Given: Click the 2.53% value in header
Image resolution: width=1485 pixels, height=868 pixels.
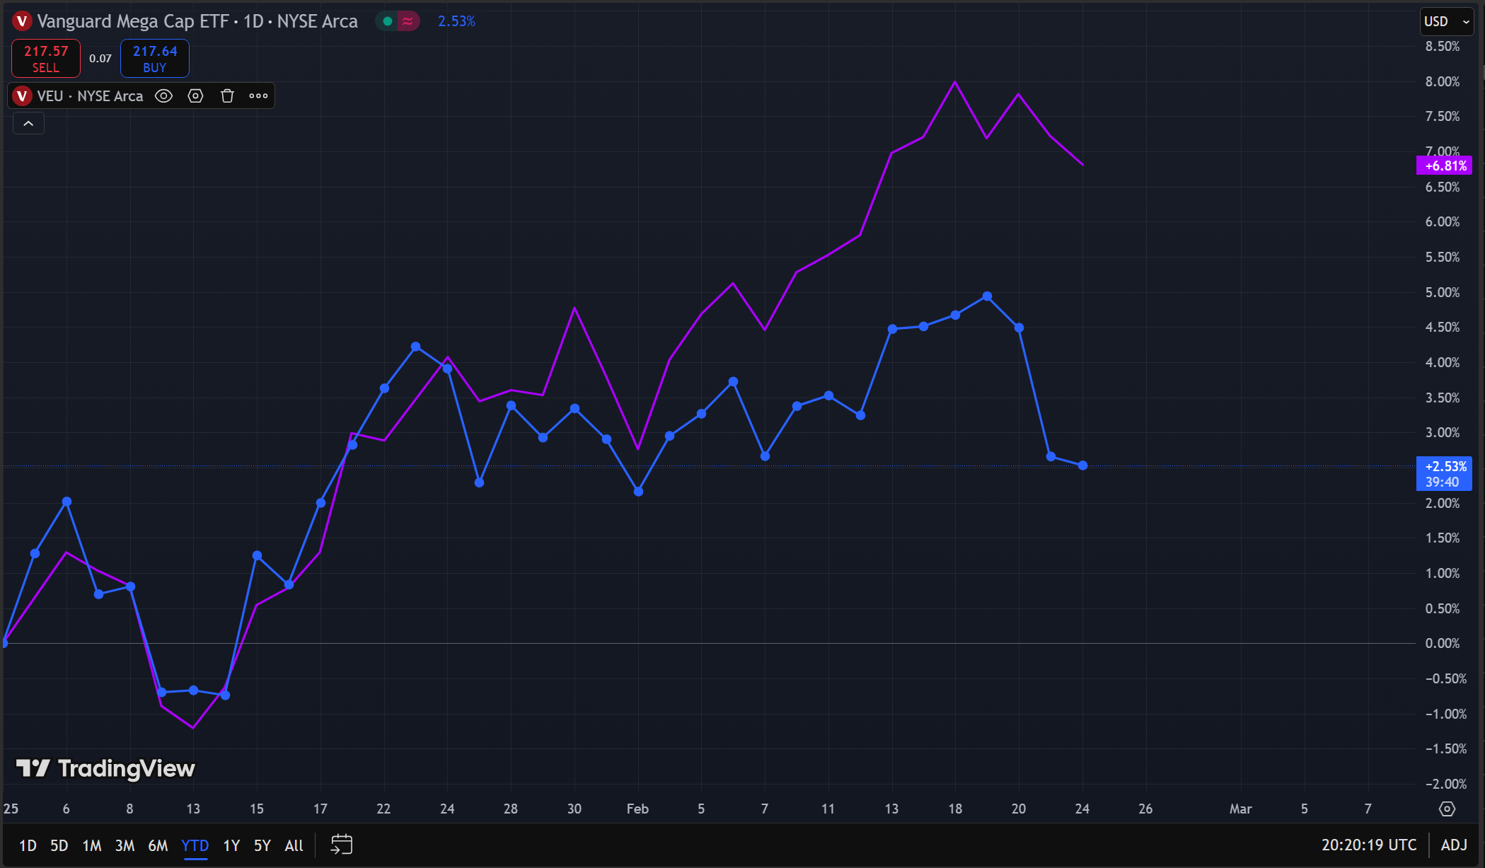Looking at the screenshot, I should 456,21.
